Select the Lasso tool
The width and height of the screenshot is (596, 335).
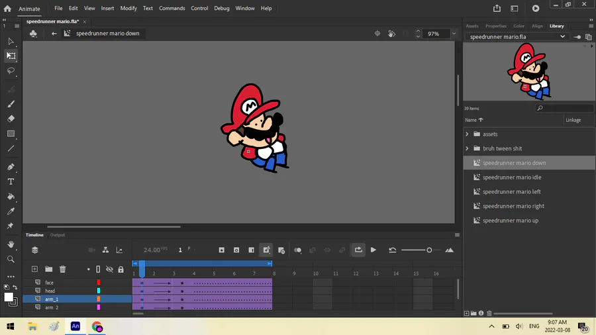point(11,71)
